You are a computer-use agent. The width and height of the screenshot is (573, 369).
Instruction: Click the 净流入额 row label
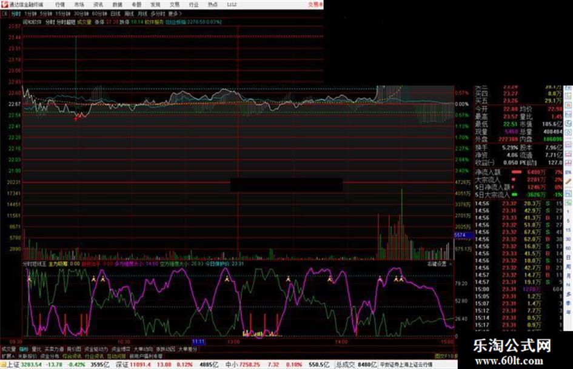(488, 172)
